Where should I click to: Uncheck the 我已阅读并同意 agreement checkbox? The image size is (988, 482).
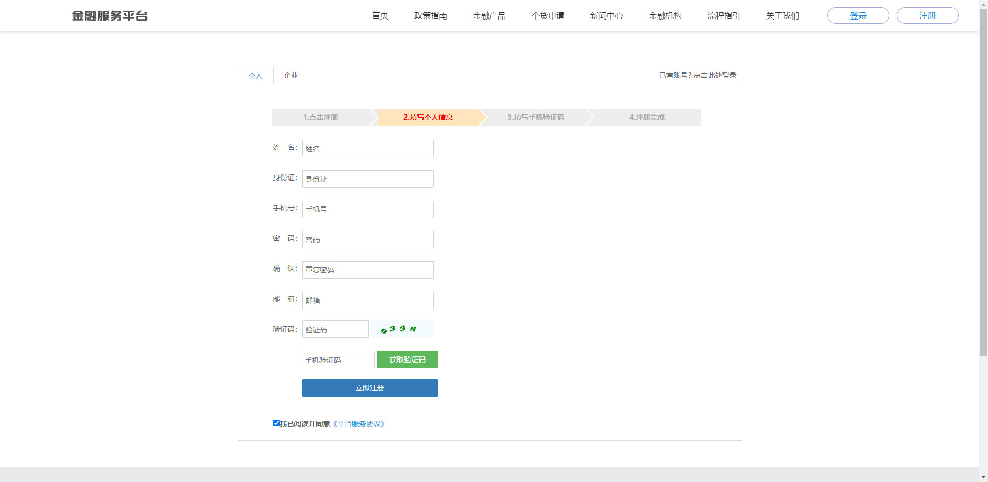click(276, 423)
